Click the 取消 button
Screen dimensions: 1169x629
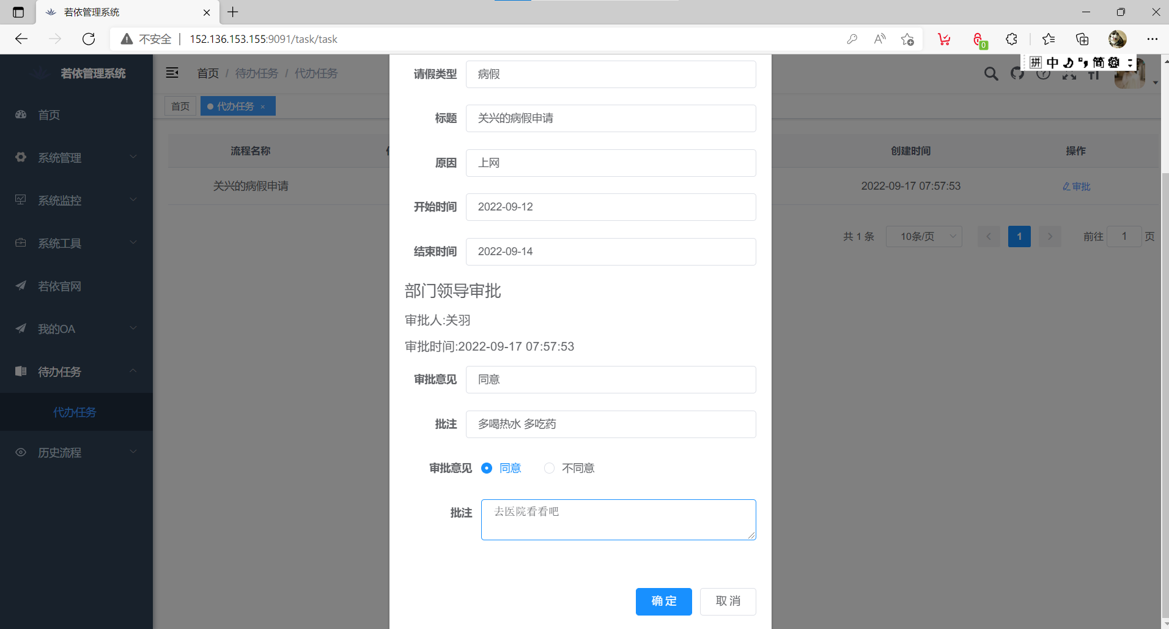[728, 601]
